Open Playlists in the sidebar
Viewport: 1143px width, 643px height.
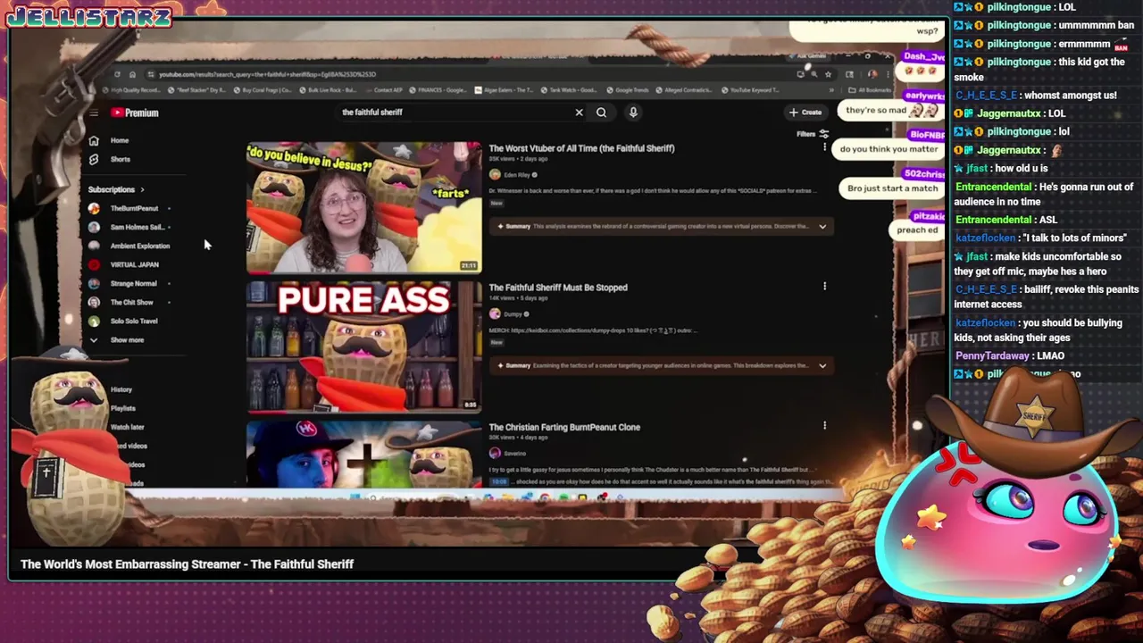[122, 408]
